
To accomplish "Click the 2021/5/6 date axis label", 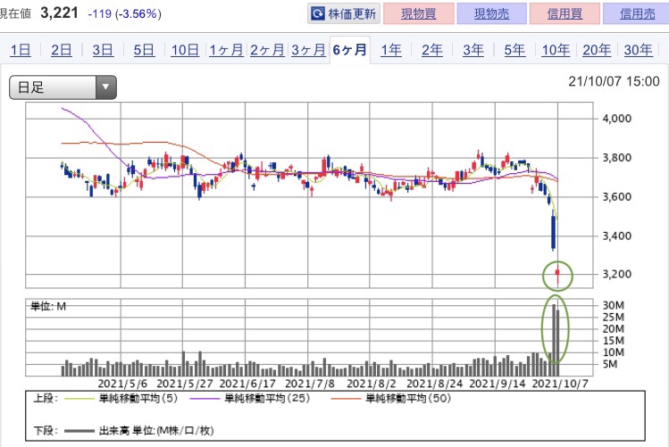I will [122, 384].
